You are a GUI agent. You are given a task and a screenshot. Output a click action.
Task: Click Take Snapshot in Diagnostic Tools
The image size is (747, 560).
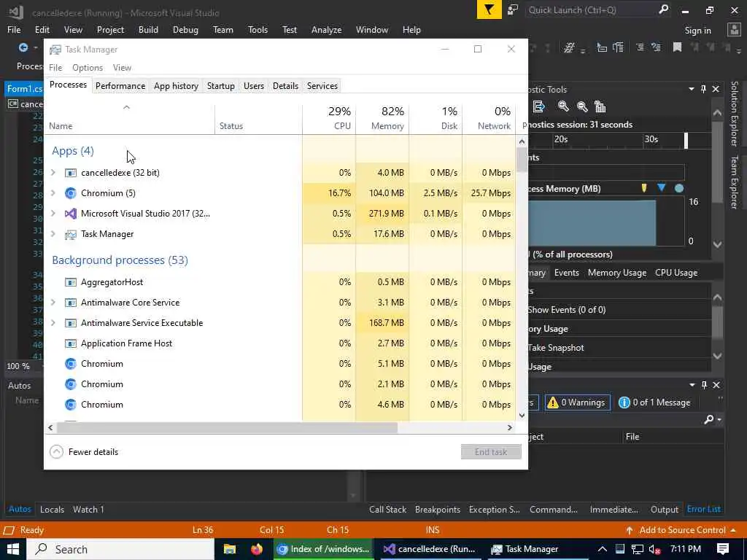pyautogui.click(x=555, y=348)
